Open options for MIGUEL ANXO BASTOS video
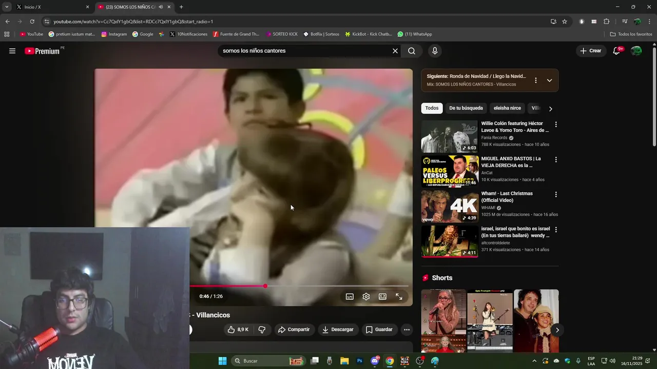This screenshot has width=657, height=369. 555,160
